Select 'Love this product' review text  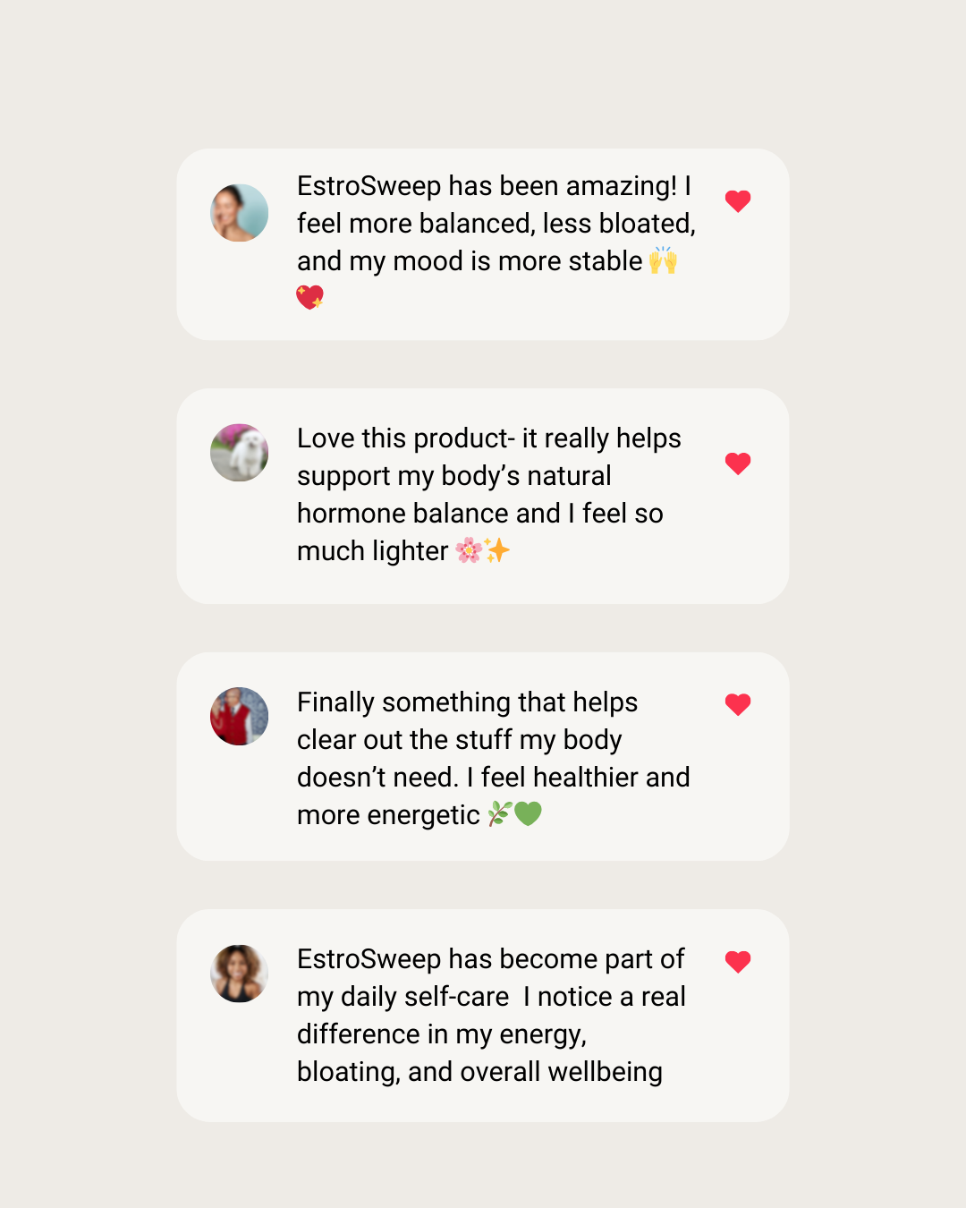click(x=489, y=494)
